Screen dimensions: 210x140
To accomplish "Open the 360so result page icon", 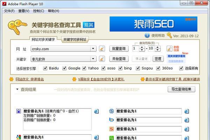I will [x=187, y=138].
